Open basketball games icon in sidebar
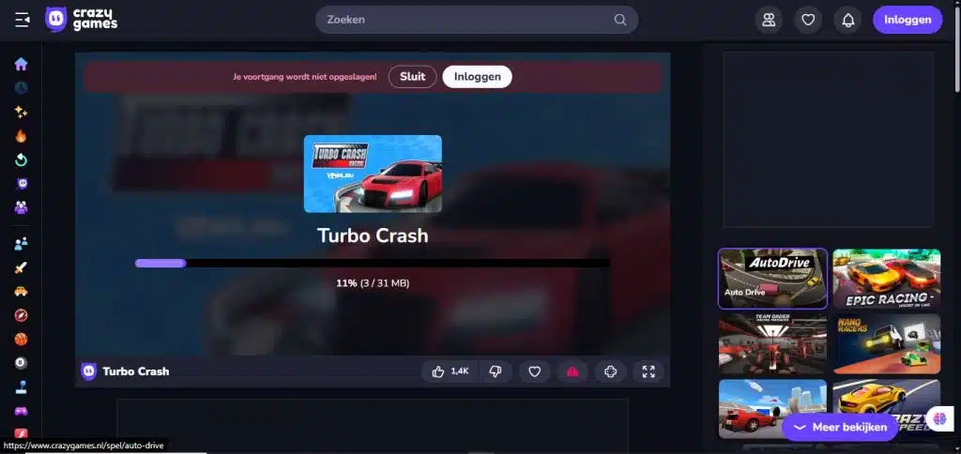Screen dimensions: 961x454 21,339
